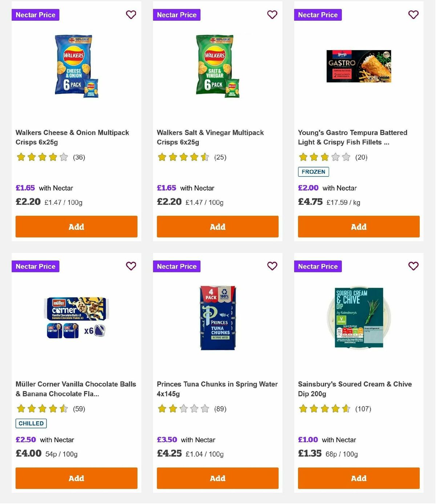Click the Nectar Price badge on Walkers Cheese & Onion
Image resolution: width=436 pixels, height=504 pixels.
point(35,15)
